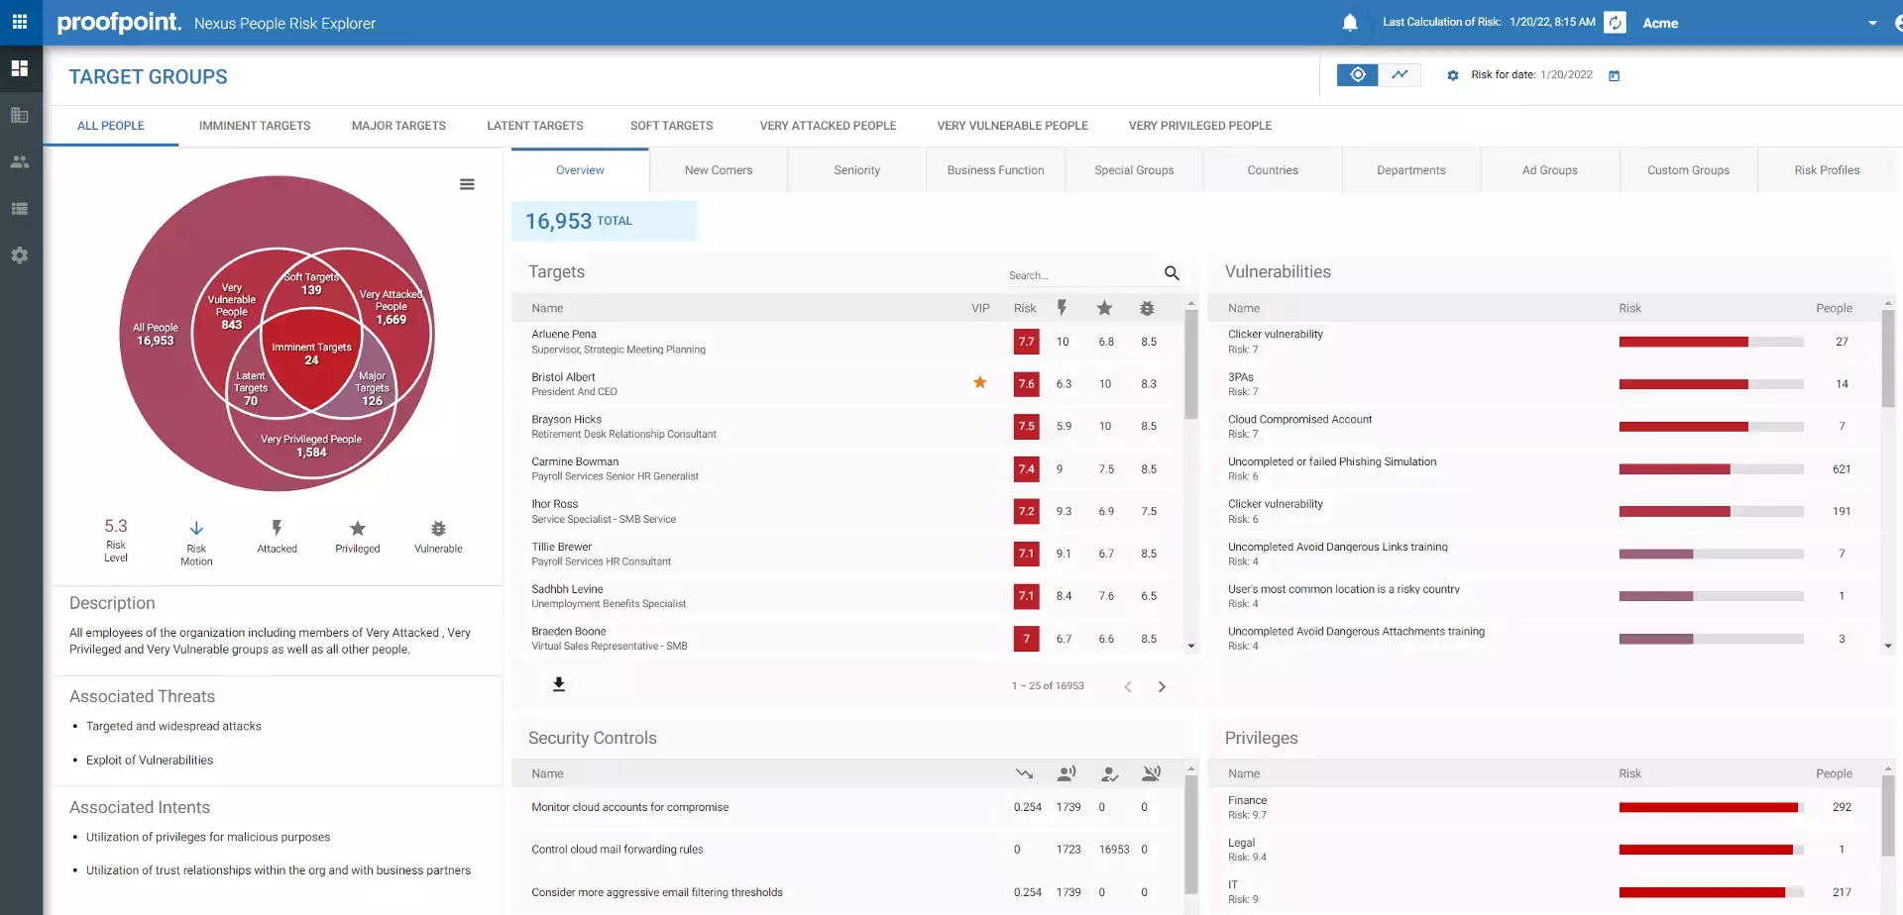Sort targets by the Risk column
Viewport: 1903px width, 915px height.
(x=1025, y=308)
